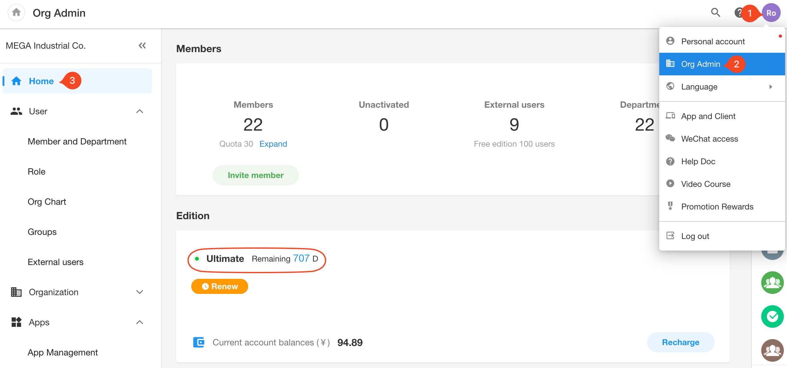Click the Expand quota link
Viewport: 787px width, 368px height.
point(273,144)
